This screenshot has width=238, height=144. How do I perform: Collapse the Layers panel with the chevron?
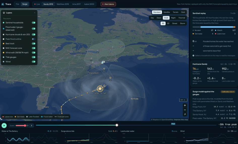(x=35, y=13)
